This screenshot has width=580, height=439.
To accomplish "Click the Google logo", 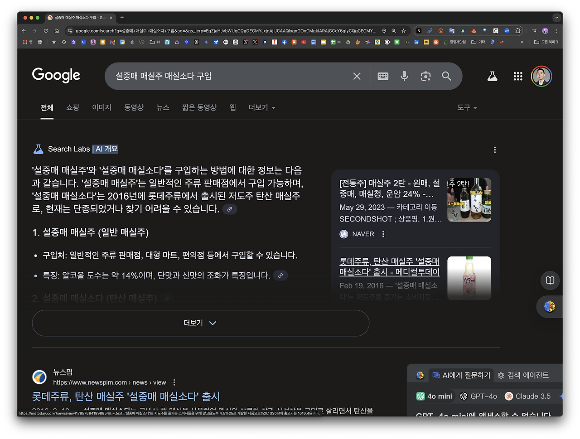I will (56, 75).
